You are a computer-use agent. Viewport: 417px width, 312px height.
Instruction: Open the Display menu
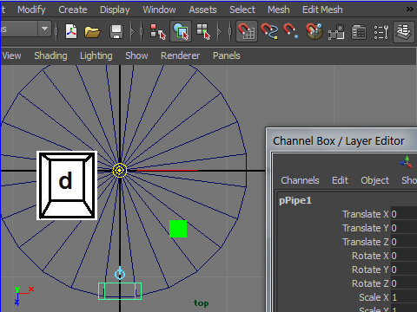pyautogui.click(x=115, y=10)
